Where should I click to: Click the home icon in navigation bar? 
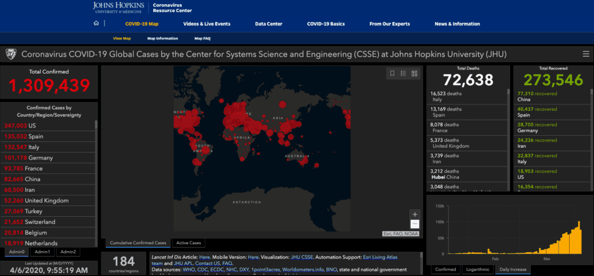(96, 24)
